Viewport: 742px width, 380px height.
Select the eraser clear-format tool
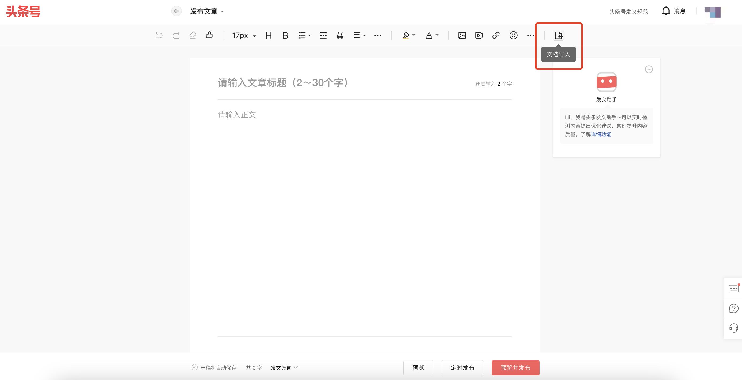point(193,35)
